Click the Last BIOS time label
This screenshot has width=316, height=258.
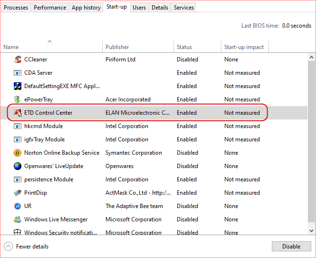click(260, 26)
